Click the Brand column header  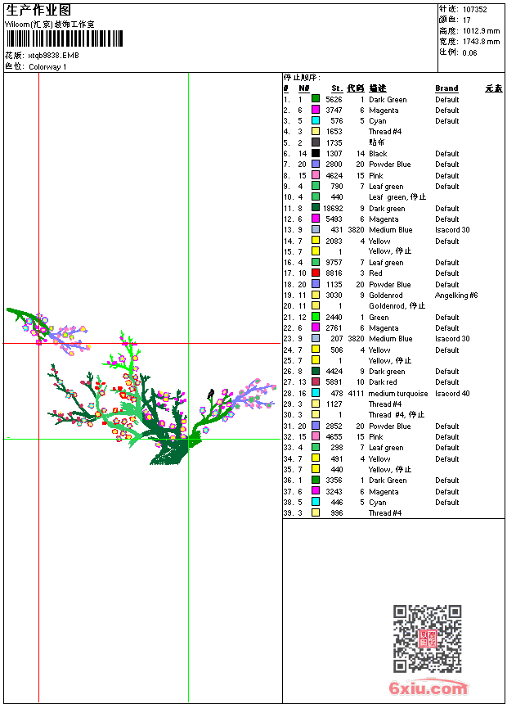coord(446,88)
